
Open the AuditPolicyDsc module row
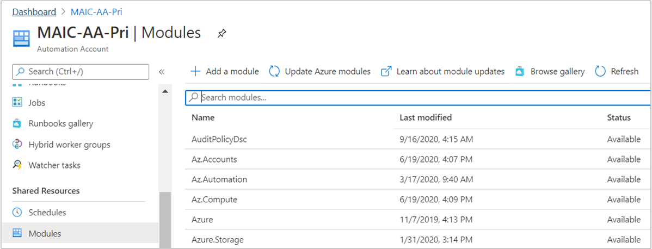tap(419, 139)
